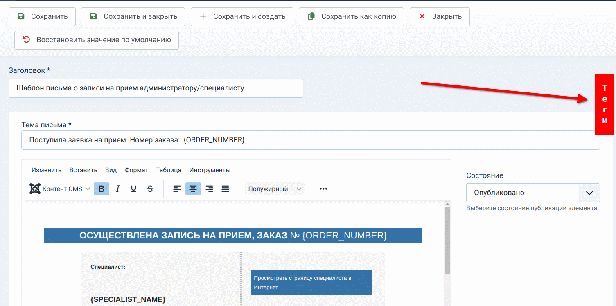Toggle center alignment in editor
The image size is (616, 306).
(x=193, y=189)
